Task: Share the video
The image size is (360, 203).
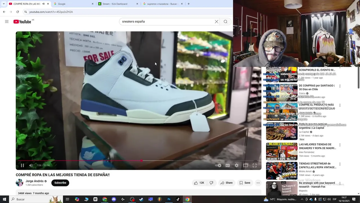Action: [227, 183]
